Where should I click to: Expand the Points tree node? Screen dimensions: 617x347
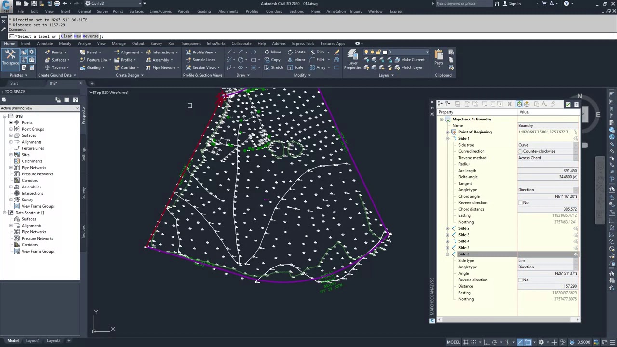pos(11,123)
